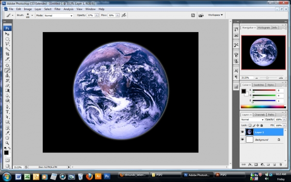
Task: Toggle Quick Mask mode
Action: coord(7,160)
